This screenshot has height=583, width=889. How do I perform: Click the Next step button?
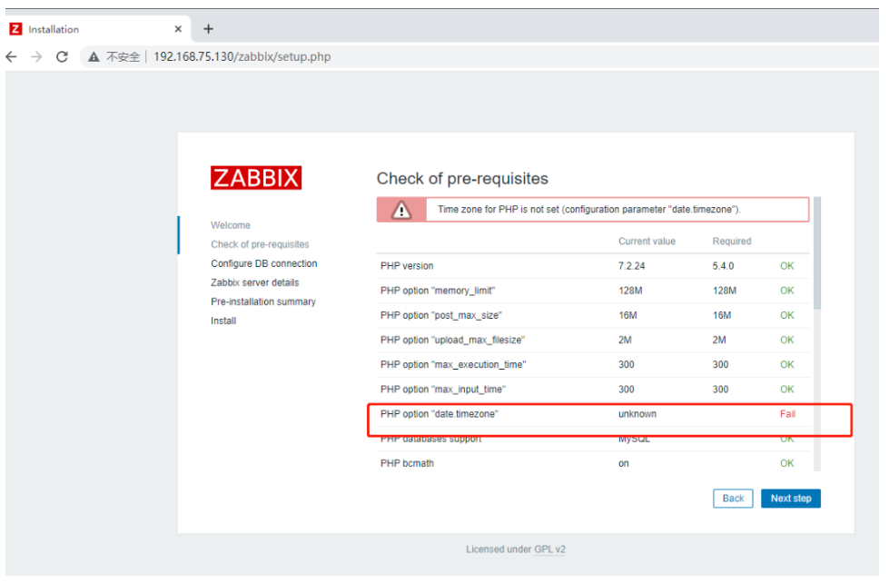tap(790, 499)
